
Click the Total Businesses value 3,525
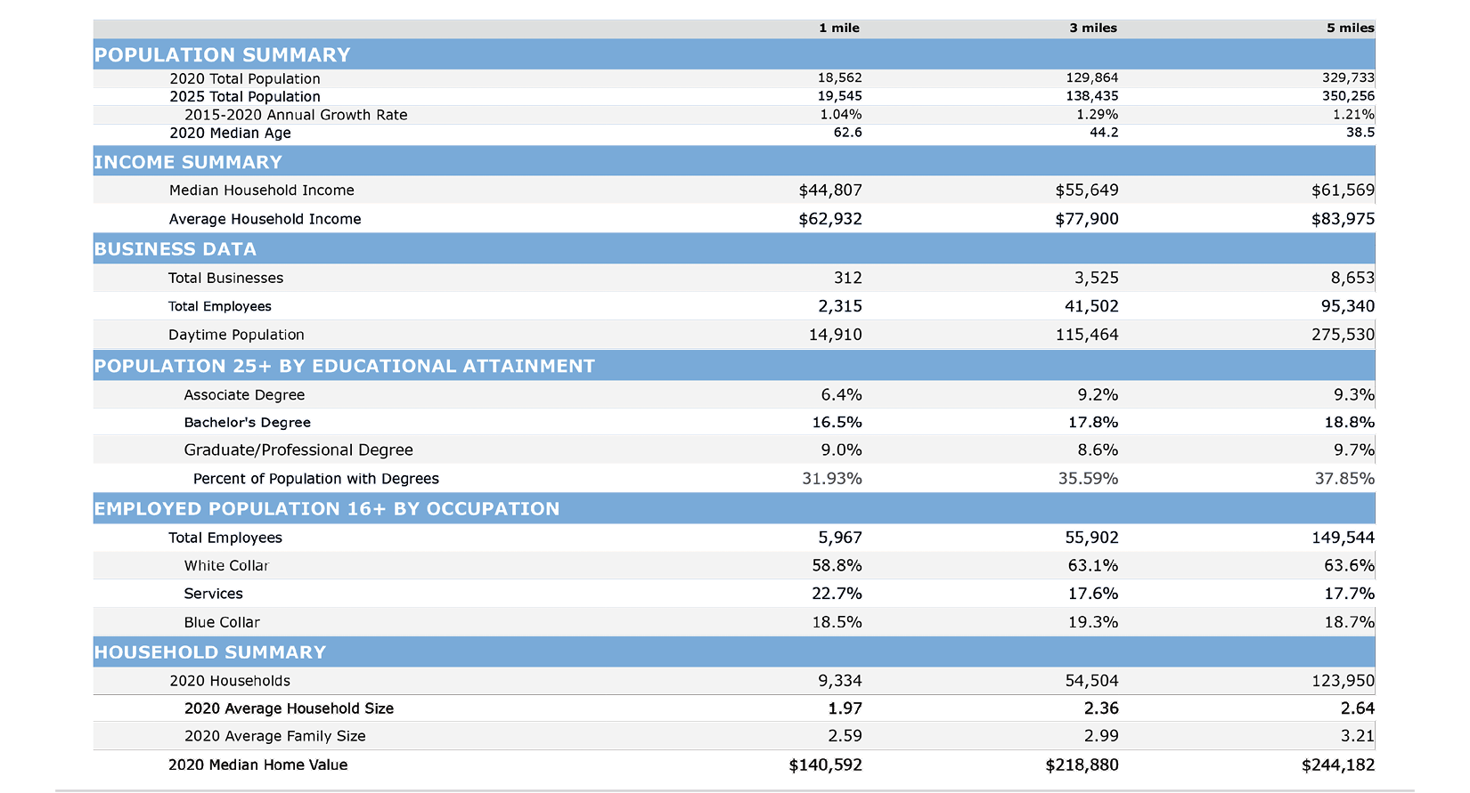[1095, 278]
